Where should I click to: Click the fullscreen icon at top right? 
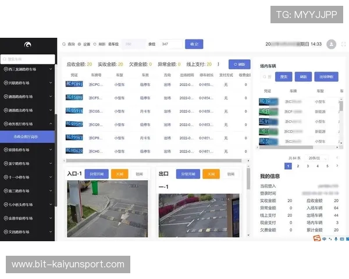pos(343,44)
